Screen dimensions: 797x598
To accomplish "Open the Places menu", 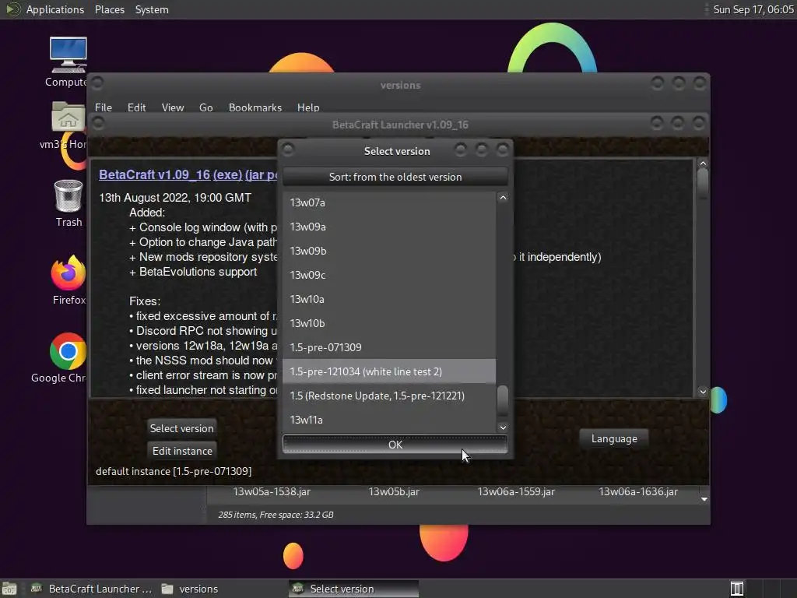I will [110, 9].
